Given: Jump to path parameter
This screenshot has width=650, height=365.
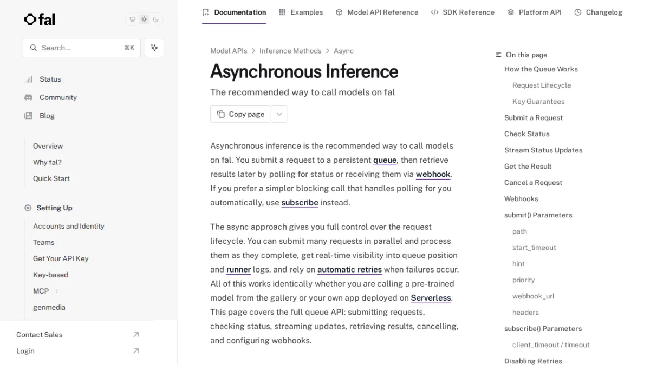Looking at the screenshot, I should (519, 231).
